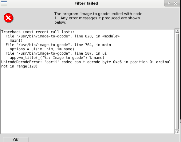Image resolution: width=181 pixels, height=142 pixels.
Task: Click the vertical scrollbar track of traceback
Action: click(x=177, y=81)
